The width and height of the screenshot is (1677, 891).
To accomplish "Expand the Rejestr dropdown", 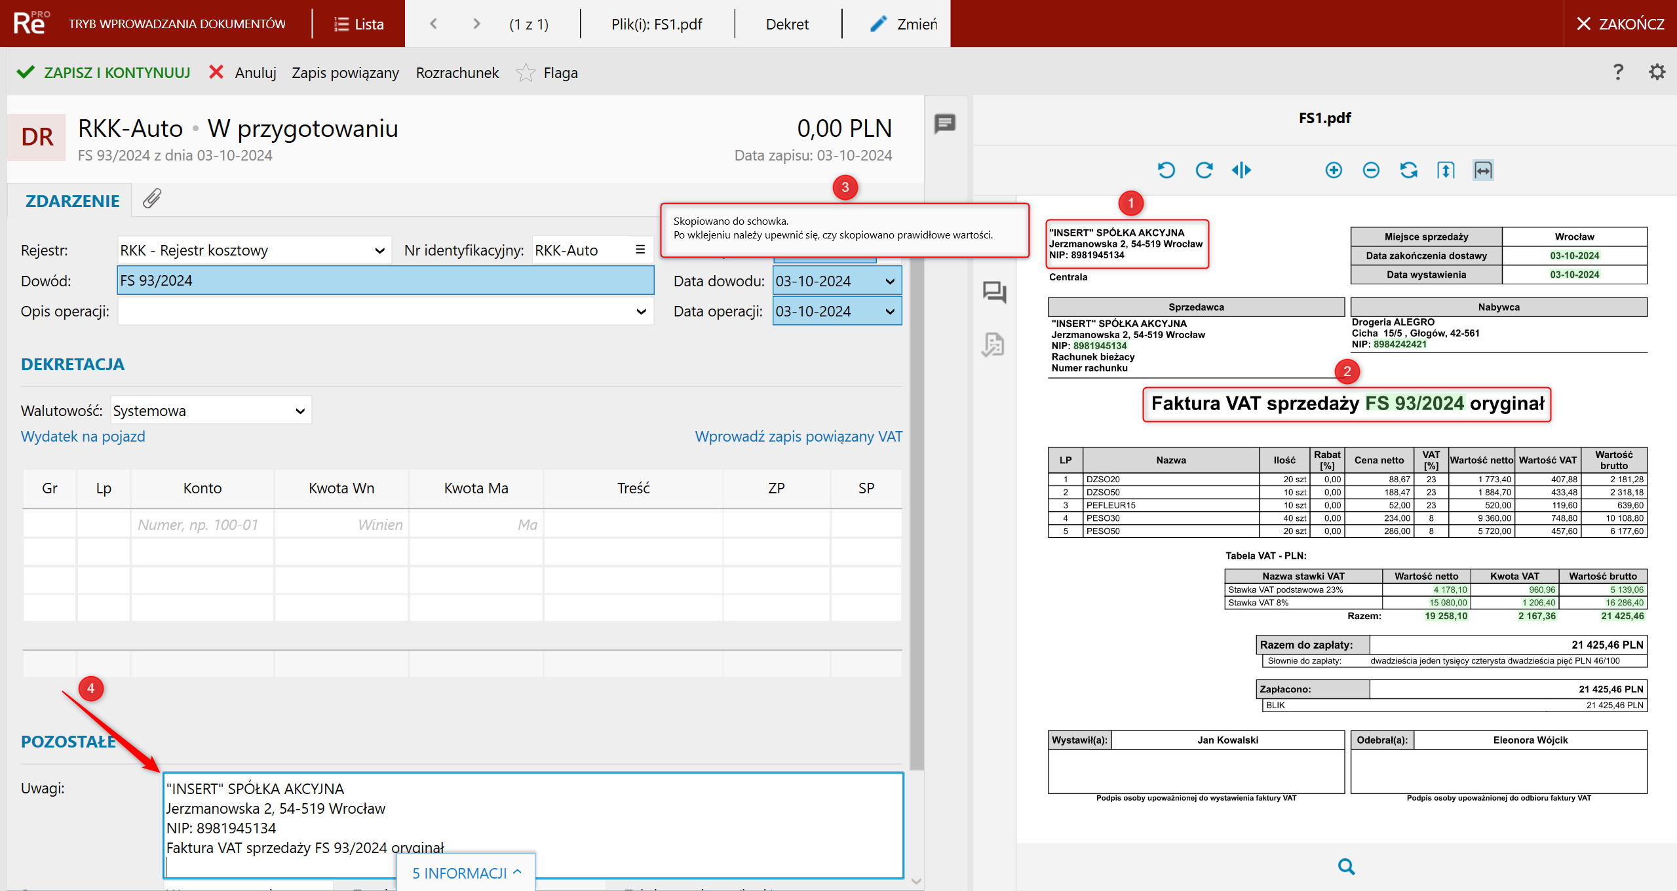I will [x=379, y=251].
